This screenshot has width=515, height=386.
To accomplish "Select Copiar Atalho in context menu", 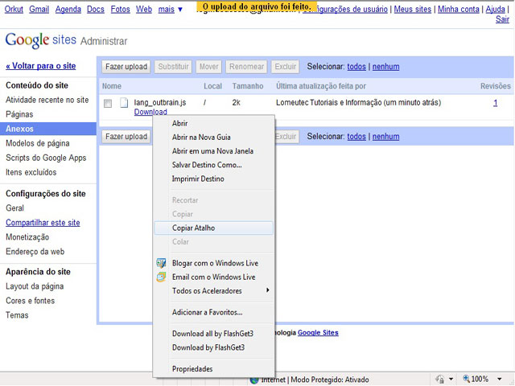I will (x=213, y=228).
